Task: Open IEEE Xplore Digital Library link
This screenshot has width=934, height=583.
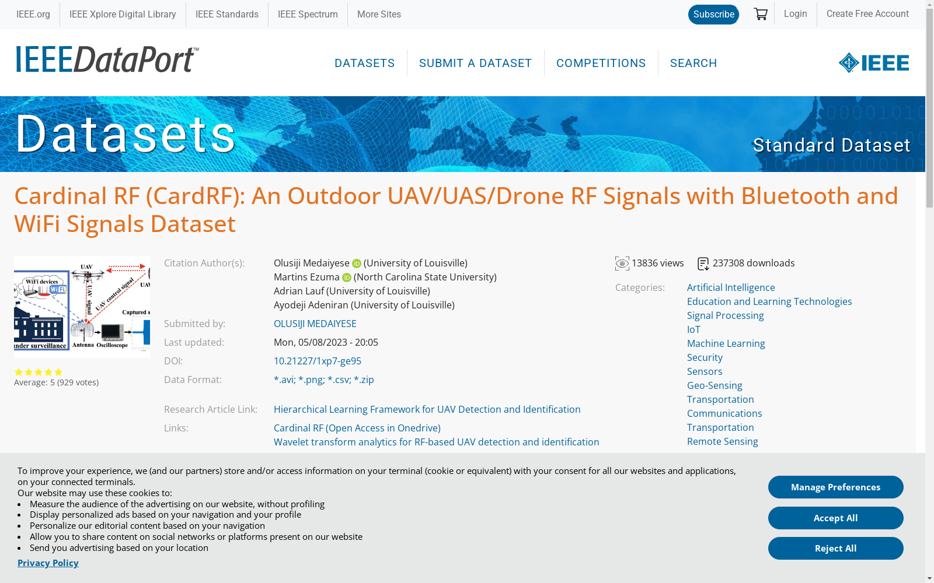Action: click(x=123, y=14)
